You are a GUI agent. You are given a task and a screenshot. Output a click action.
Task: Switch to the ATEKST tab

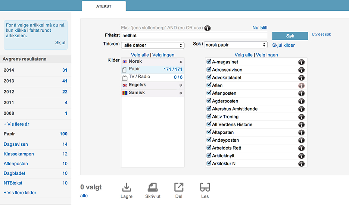[x=104, y=6]
